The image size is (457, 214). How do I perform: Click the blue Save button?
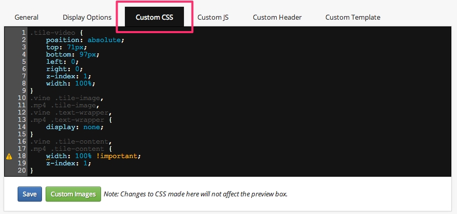coord(30,194)
